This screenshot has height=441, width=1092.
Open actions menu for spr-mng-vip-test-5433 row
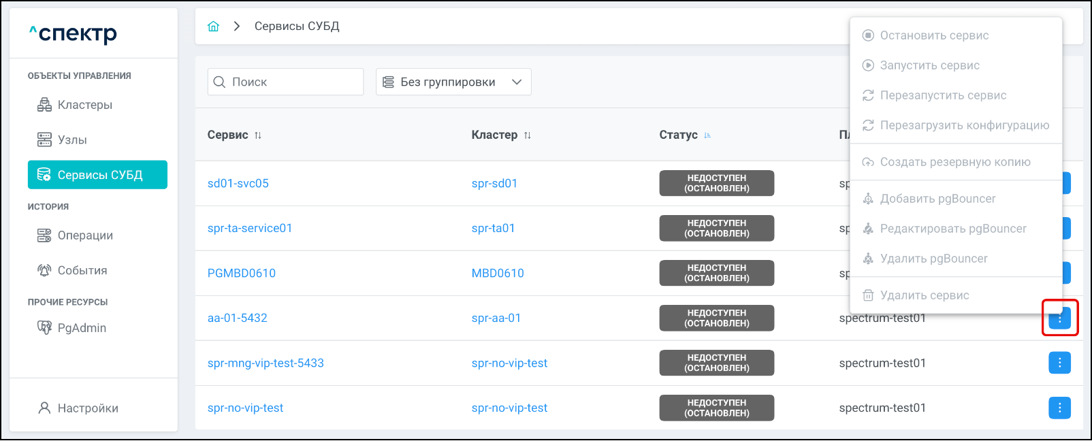coord(1059,363)
